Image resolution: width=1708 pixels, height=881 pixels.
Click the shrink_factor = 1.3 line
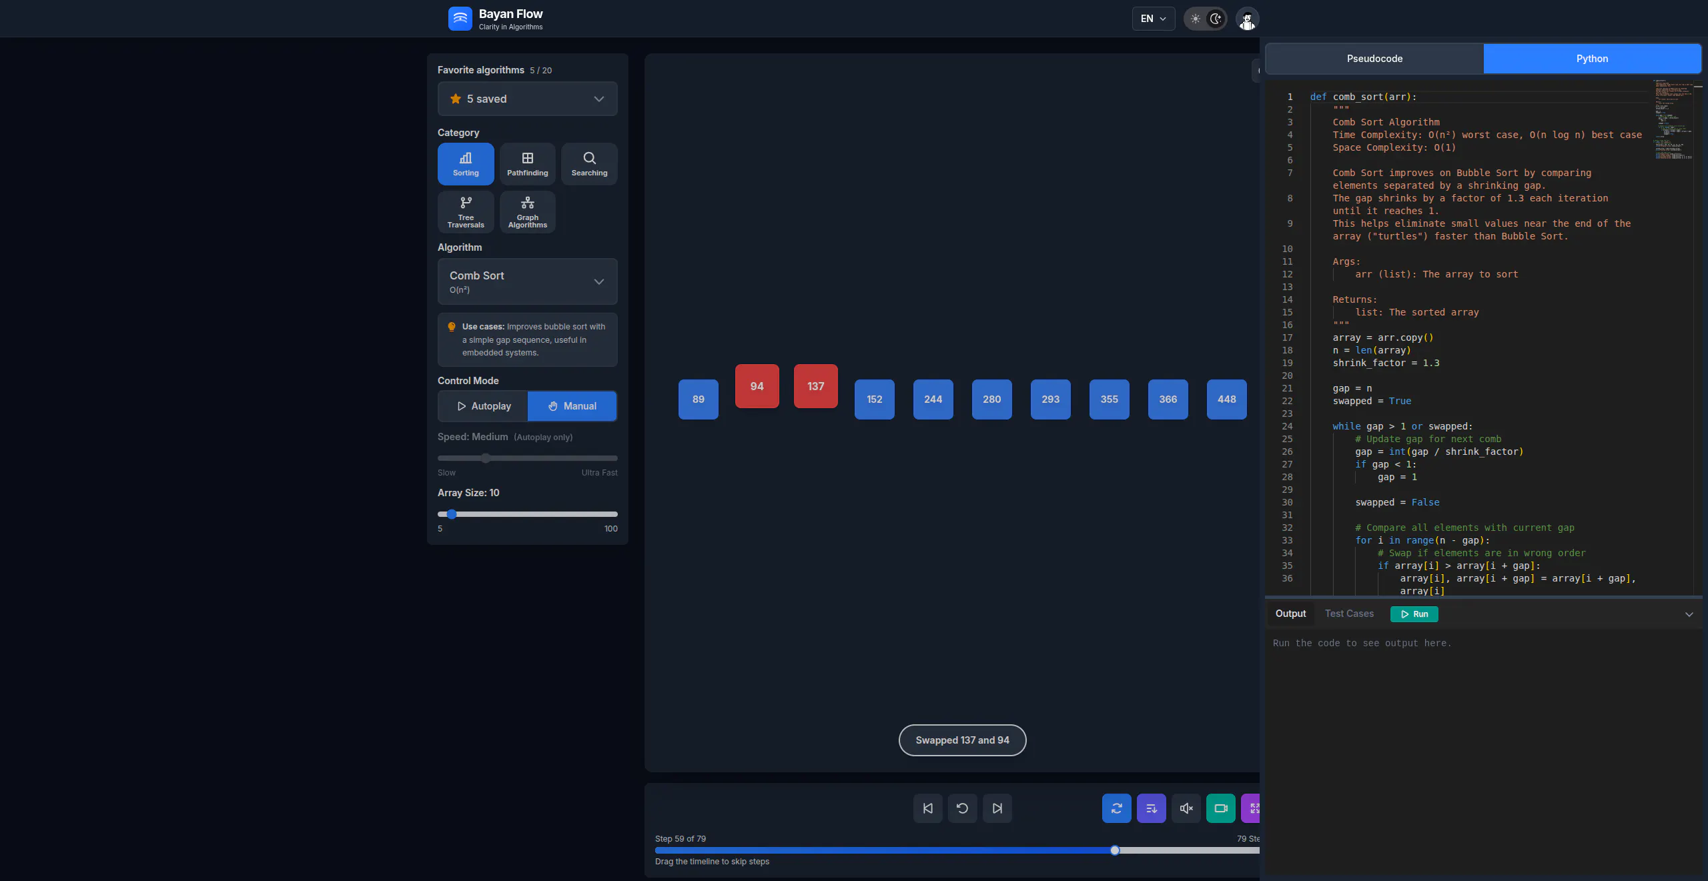pyautogui.click(x=1386, y=363)
